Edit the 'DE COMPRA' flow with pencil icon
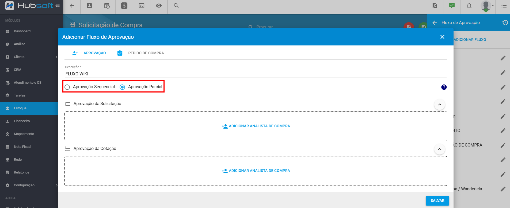 503,145
